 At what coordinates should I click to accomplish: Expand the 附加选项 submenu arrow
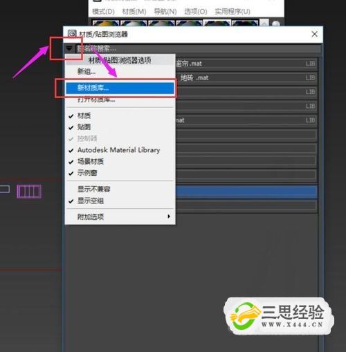(x=169, y=216)
